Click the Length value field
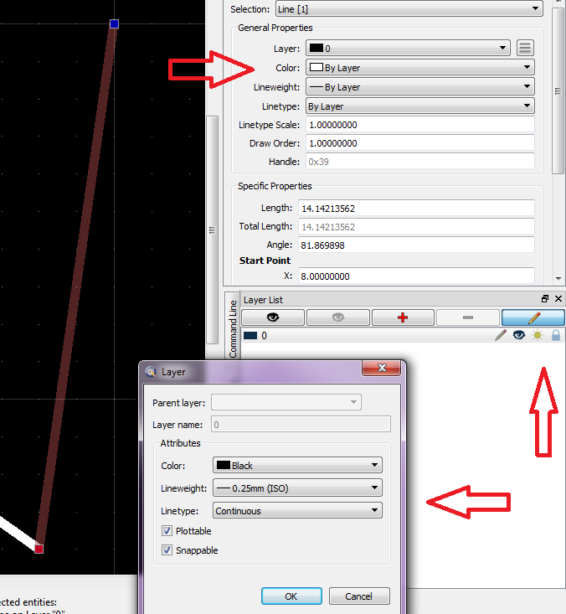The width and height of the screenshot is (566, 614). (x=416, y=208)
